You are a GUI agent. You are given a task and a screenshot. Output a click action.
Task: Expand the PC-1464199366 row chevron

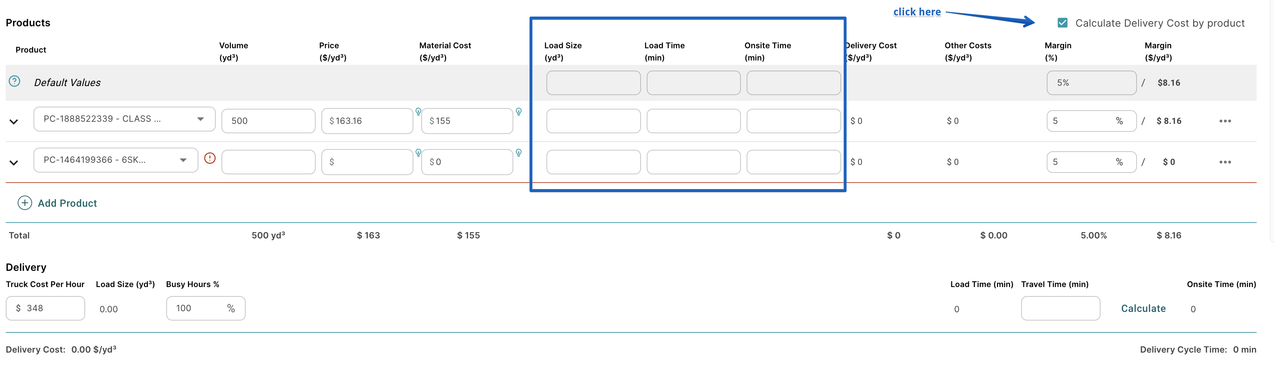coord(14,162)
